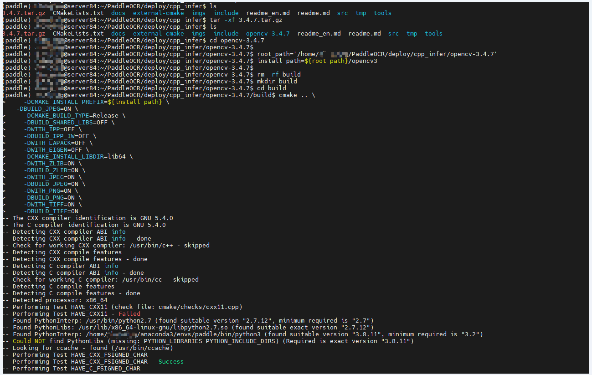Click '-DBUILD_PNG=ON' option

[49, 198]
